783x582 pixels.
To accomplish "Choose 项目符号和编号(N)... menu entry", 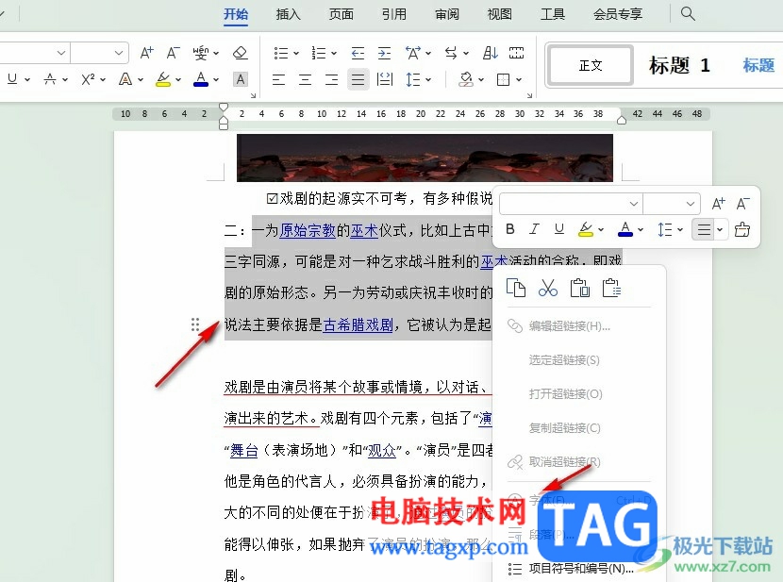I will tap(579, 569).
